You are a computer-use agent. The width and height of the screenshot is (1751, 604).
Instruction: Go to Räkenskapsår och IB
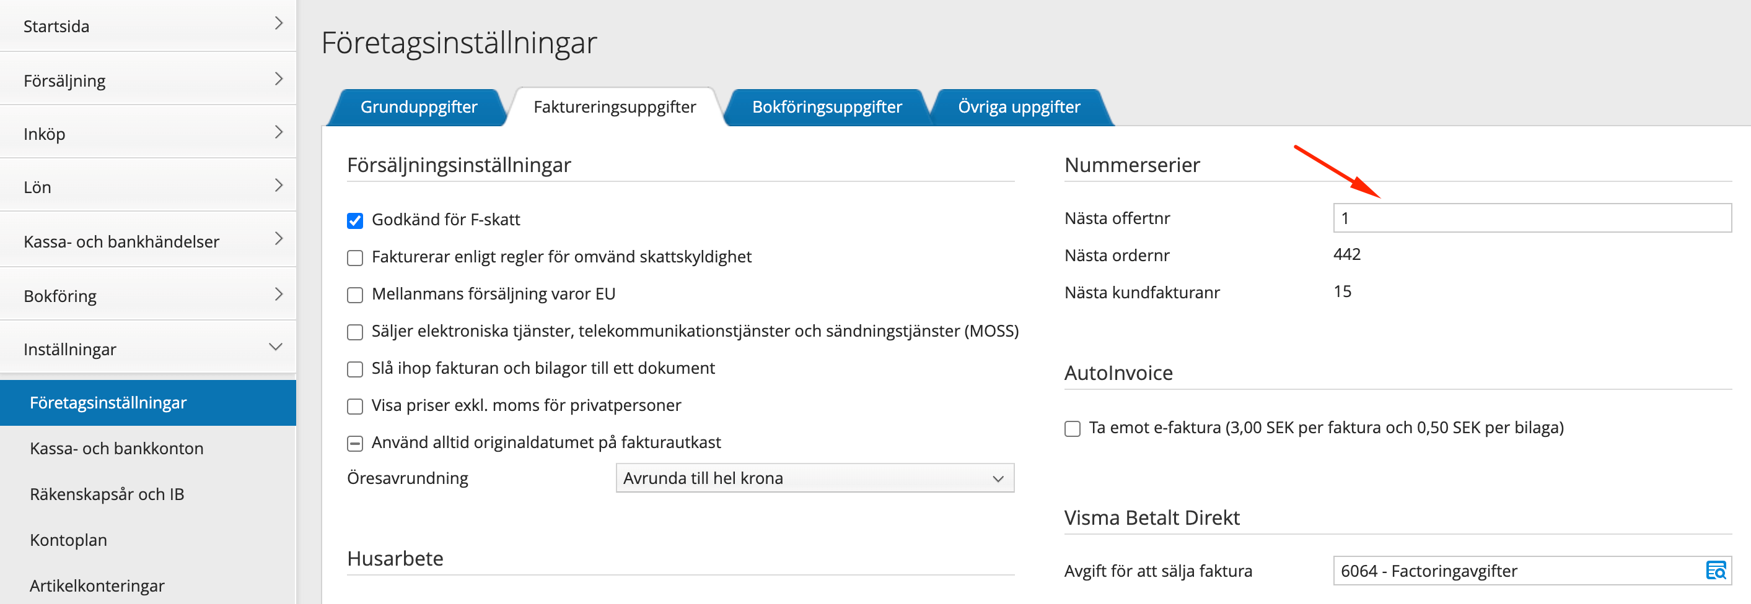pos(107,494)
